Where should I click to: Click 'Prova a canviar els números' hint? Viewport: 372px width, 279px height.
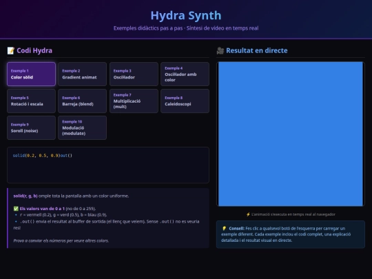[x=61, y=240]
